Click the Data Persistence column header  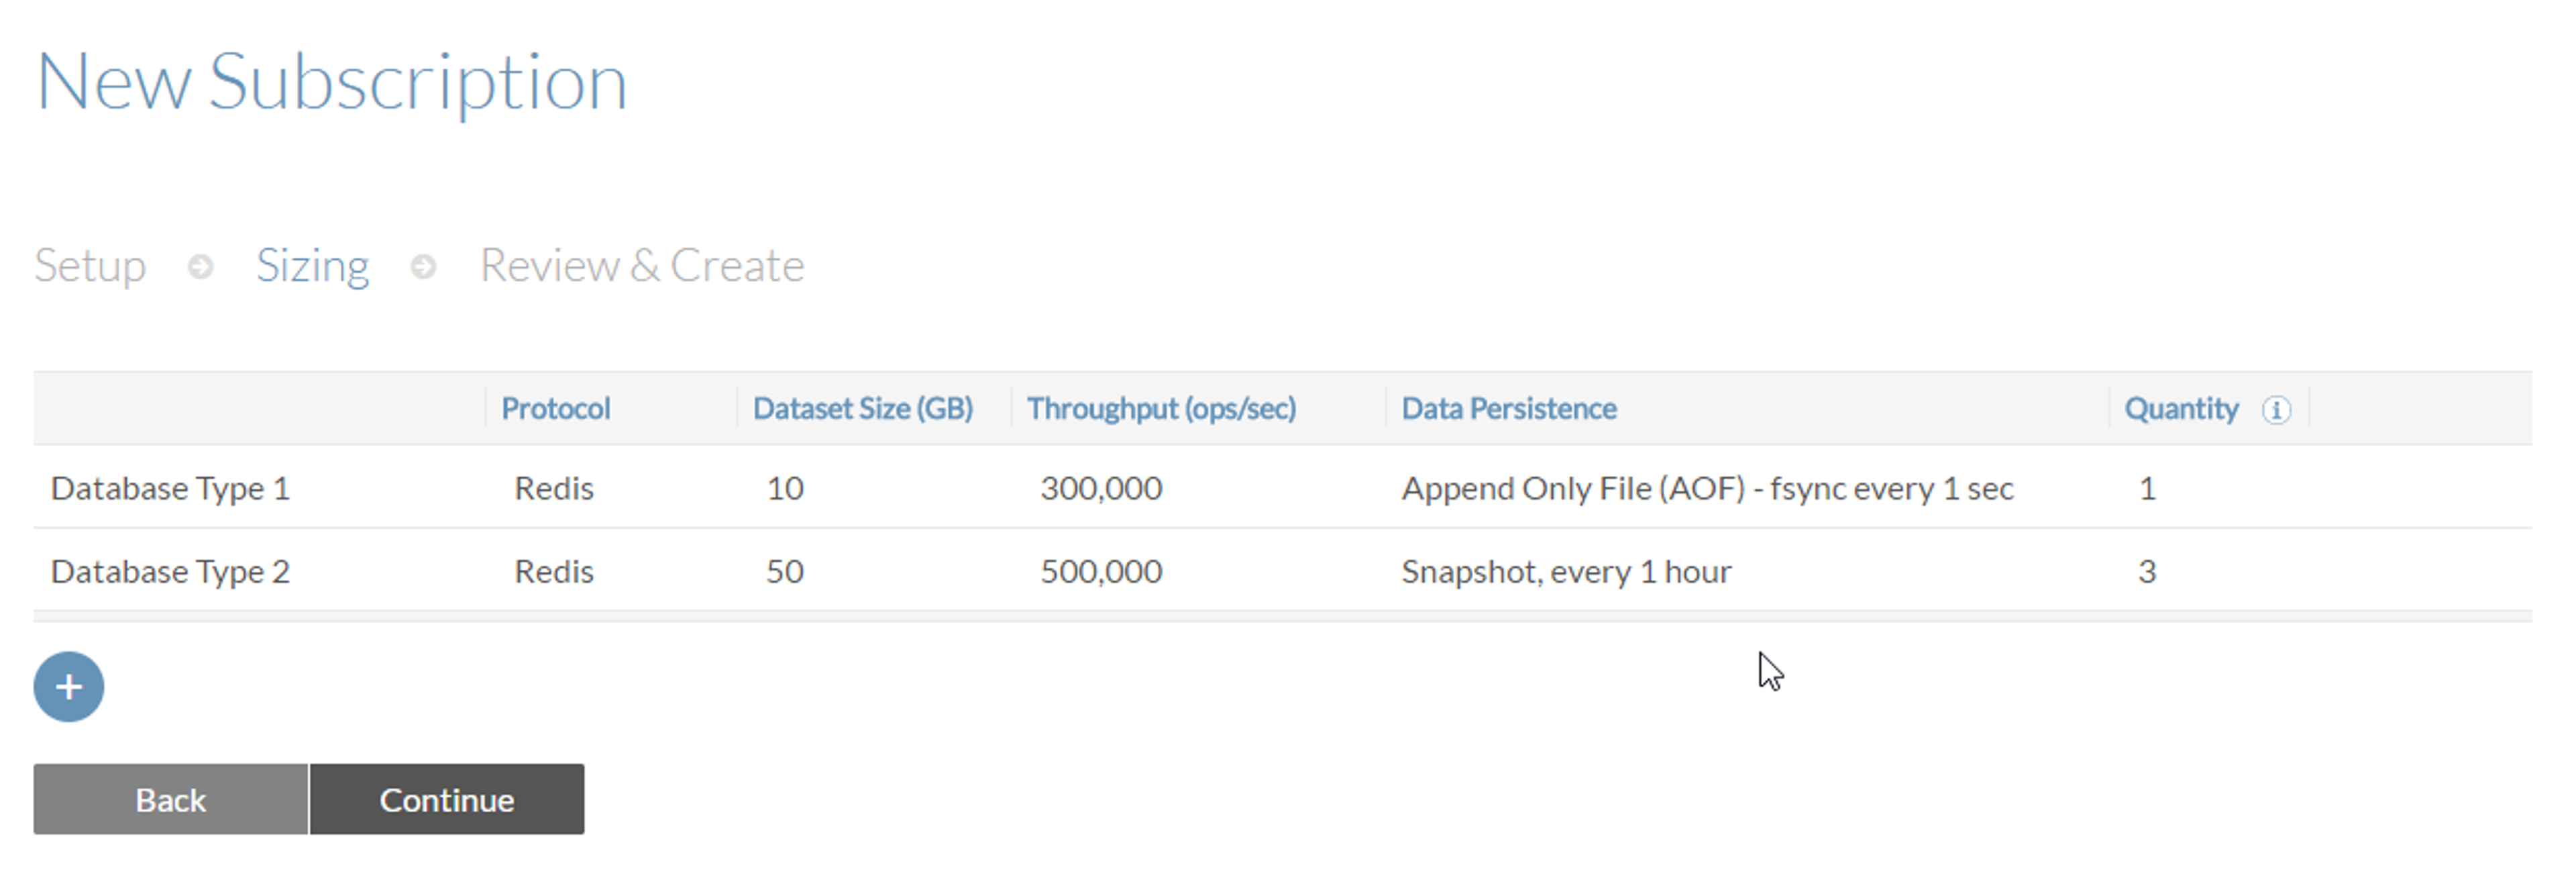[x=1508, y=409]
